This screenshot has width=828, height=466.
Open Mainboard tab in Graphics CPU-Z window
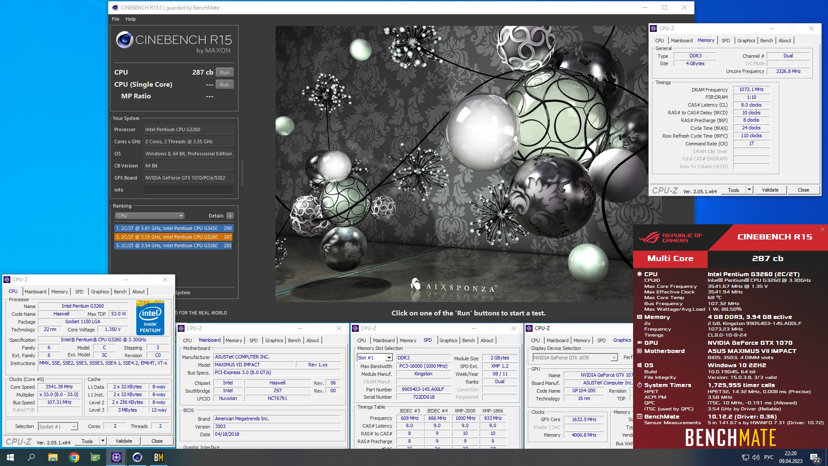point(558,340)
